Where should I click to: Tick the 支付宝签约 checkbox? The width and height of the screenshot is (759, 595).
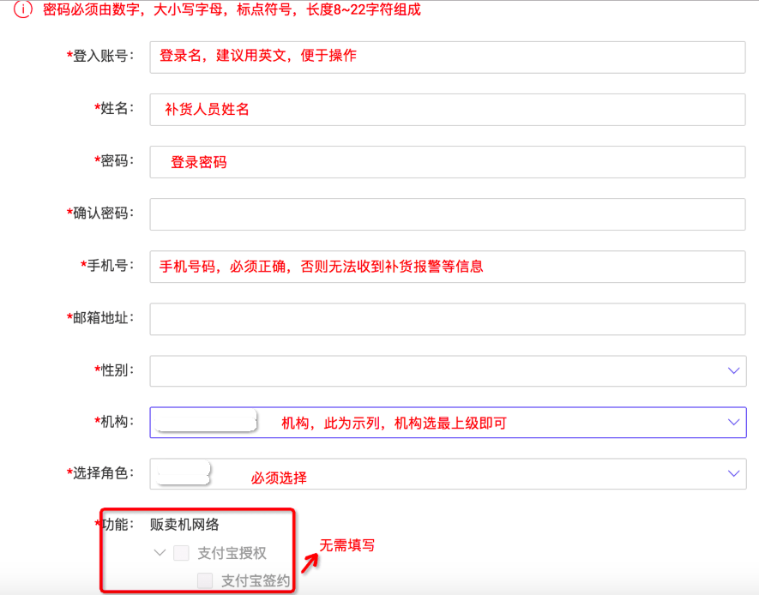coord(205,580)
